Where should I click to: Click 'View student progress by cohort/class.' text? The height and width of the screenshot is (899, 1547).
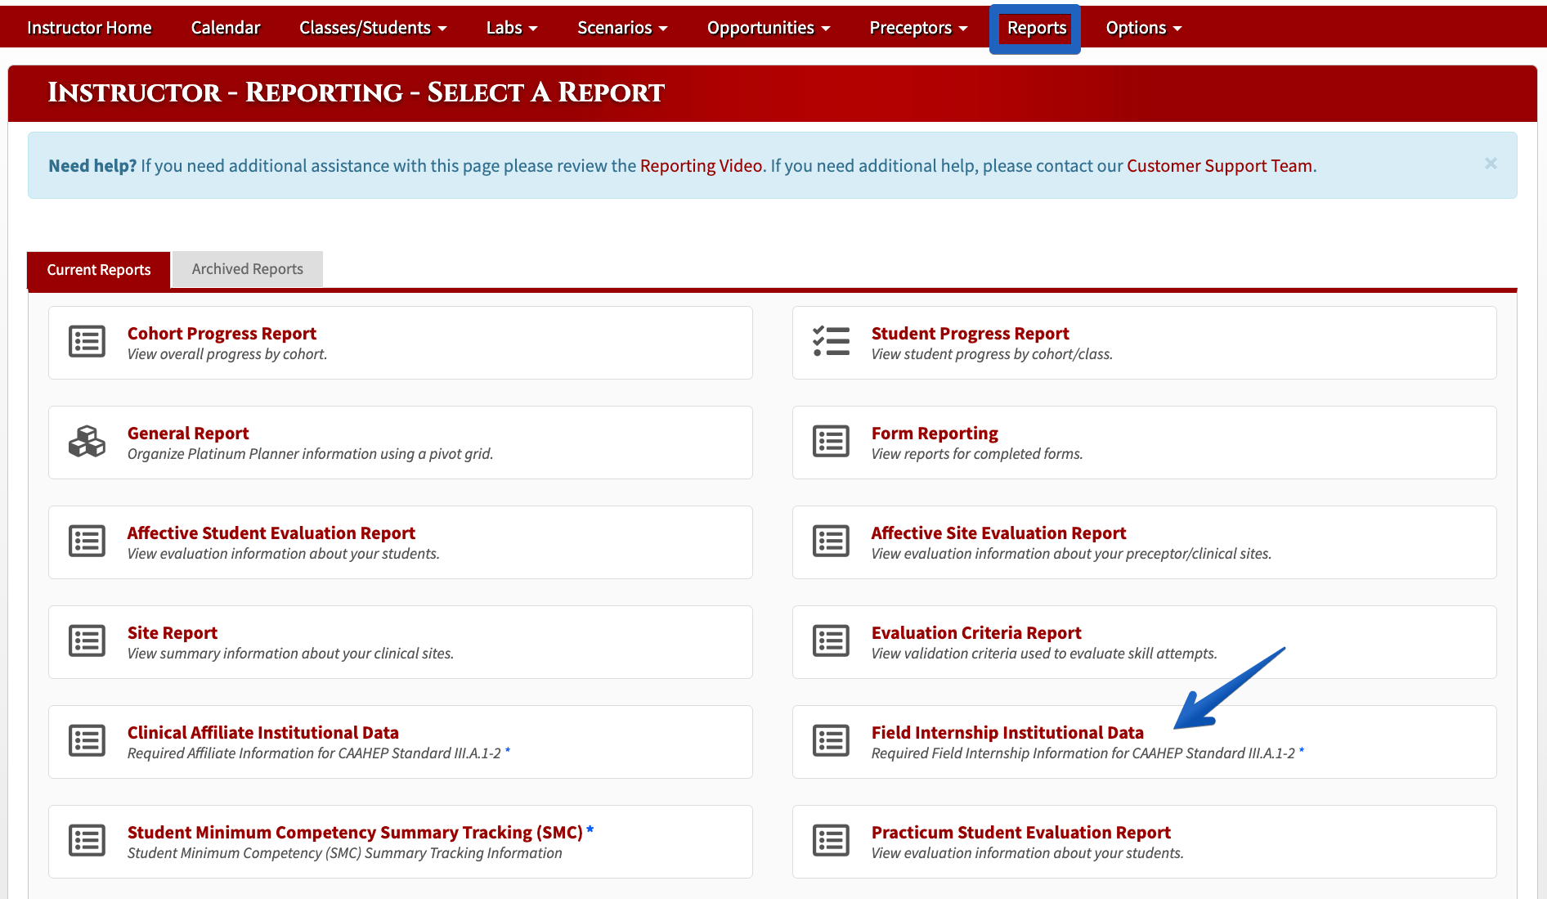(x=992, y=354)
